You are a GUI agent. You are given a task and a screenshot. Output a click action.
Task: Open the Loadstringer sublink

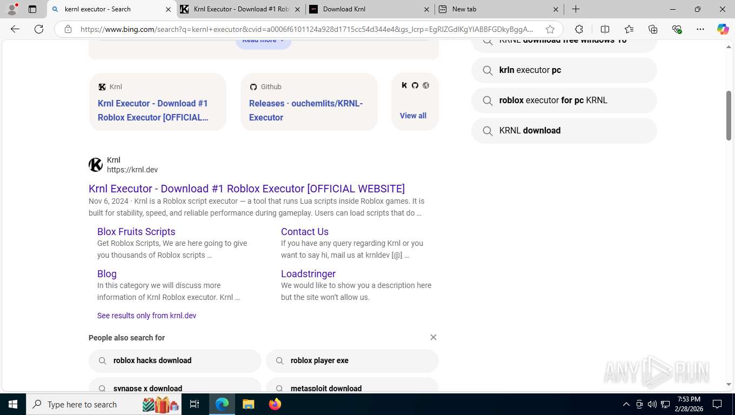(x=308, y=273)
